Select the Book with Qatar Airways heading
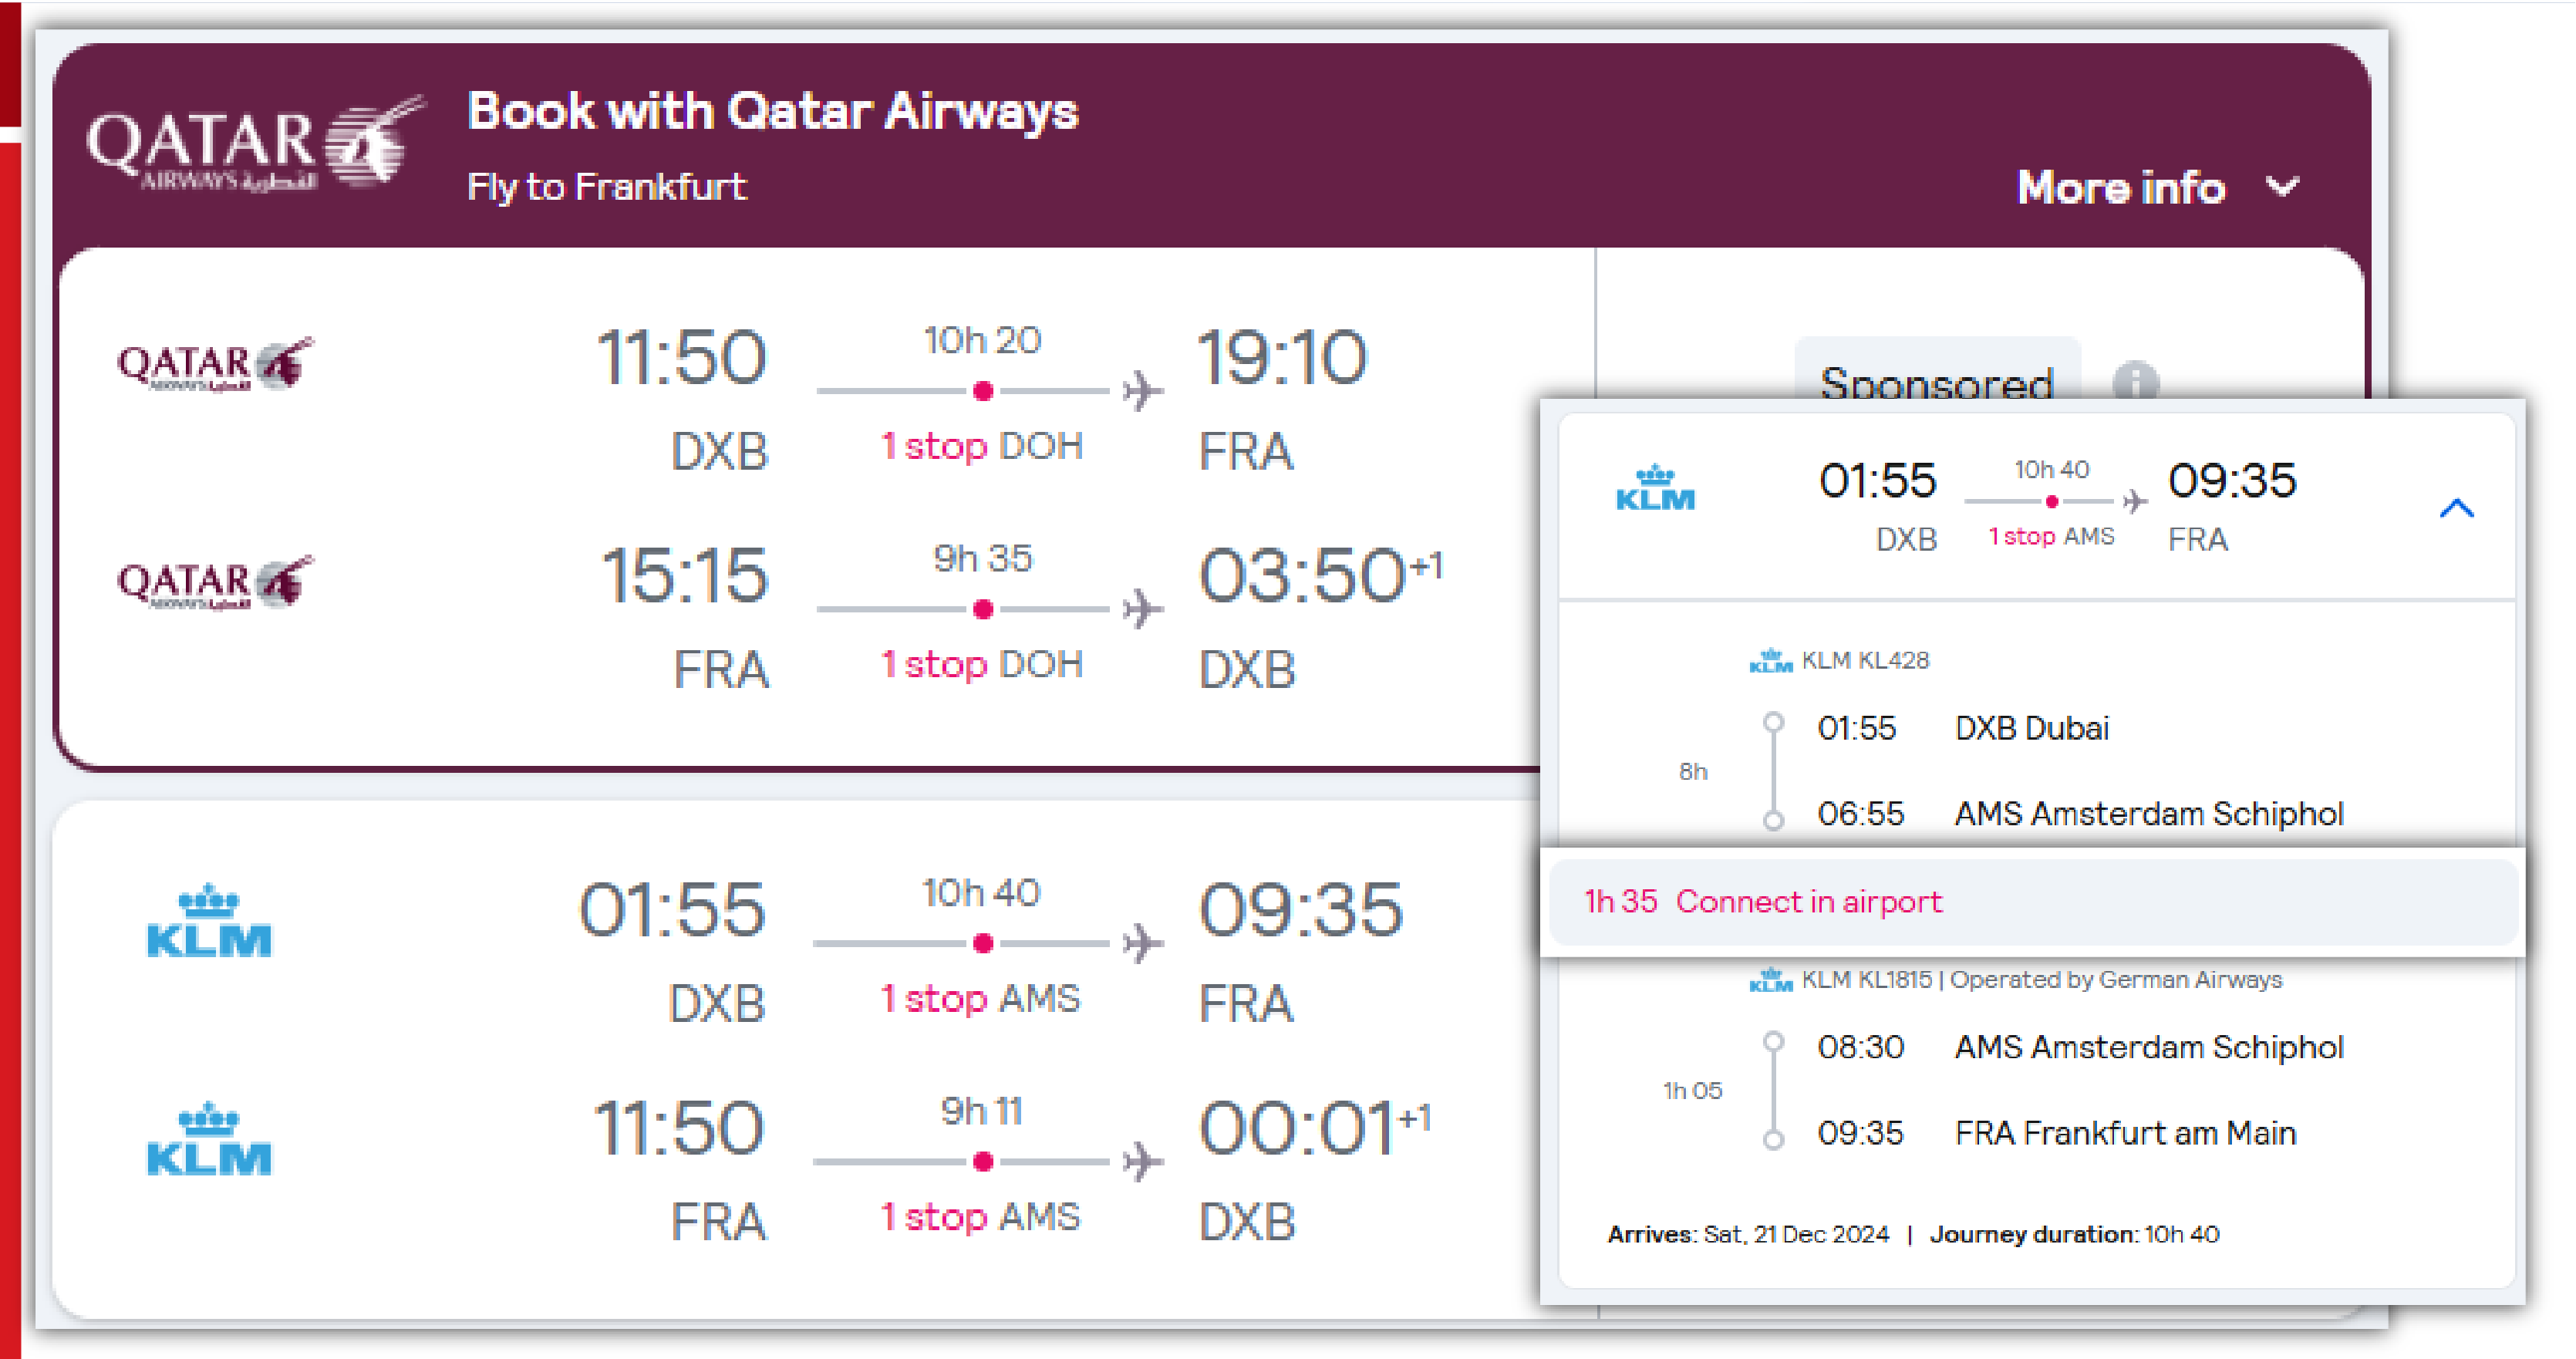The height and width of the screenshot is (1359, 2576). click(772, 111)
